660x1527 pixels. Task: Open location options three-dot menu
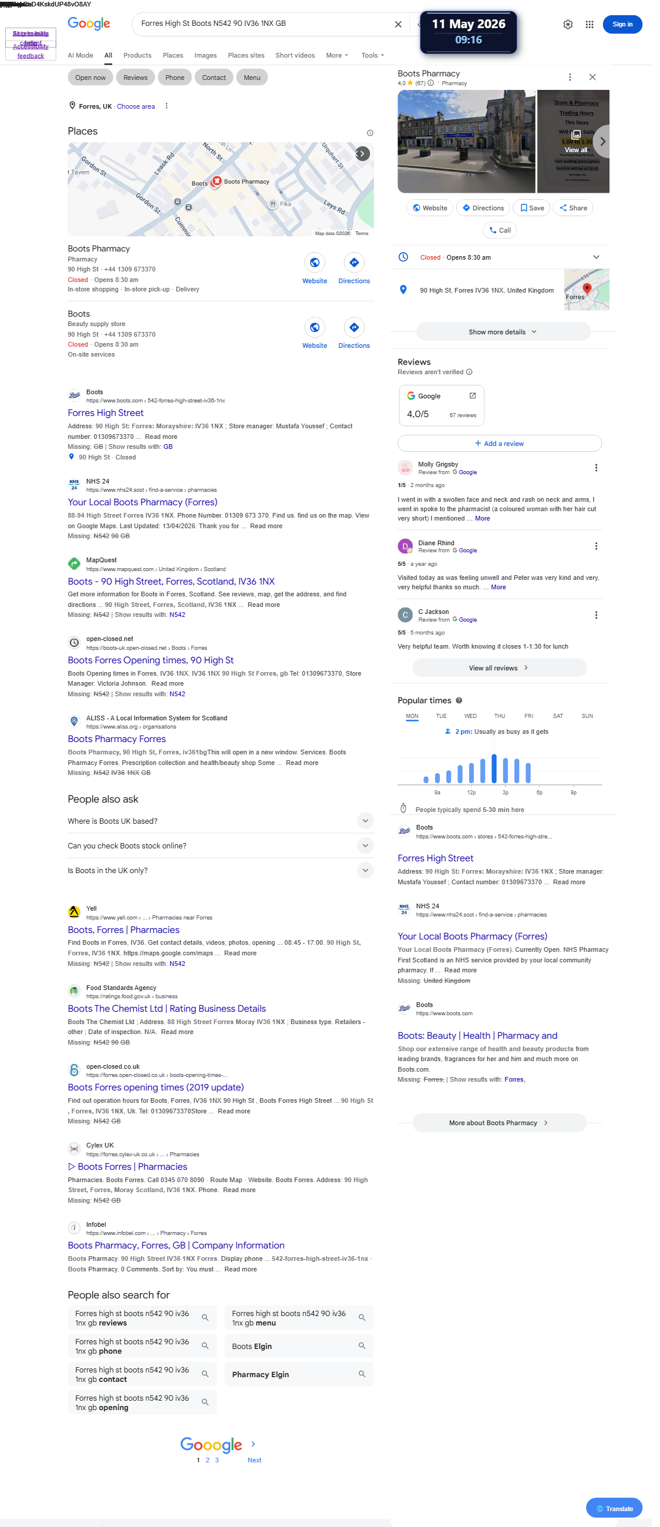tap(169, 107)
